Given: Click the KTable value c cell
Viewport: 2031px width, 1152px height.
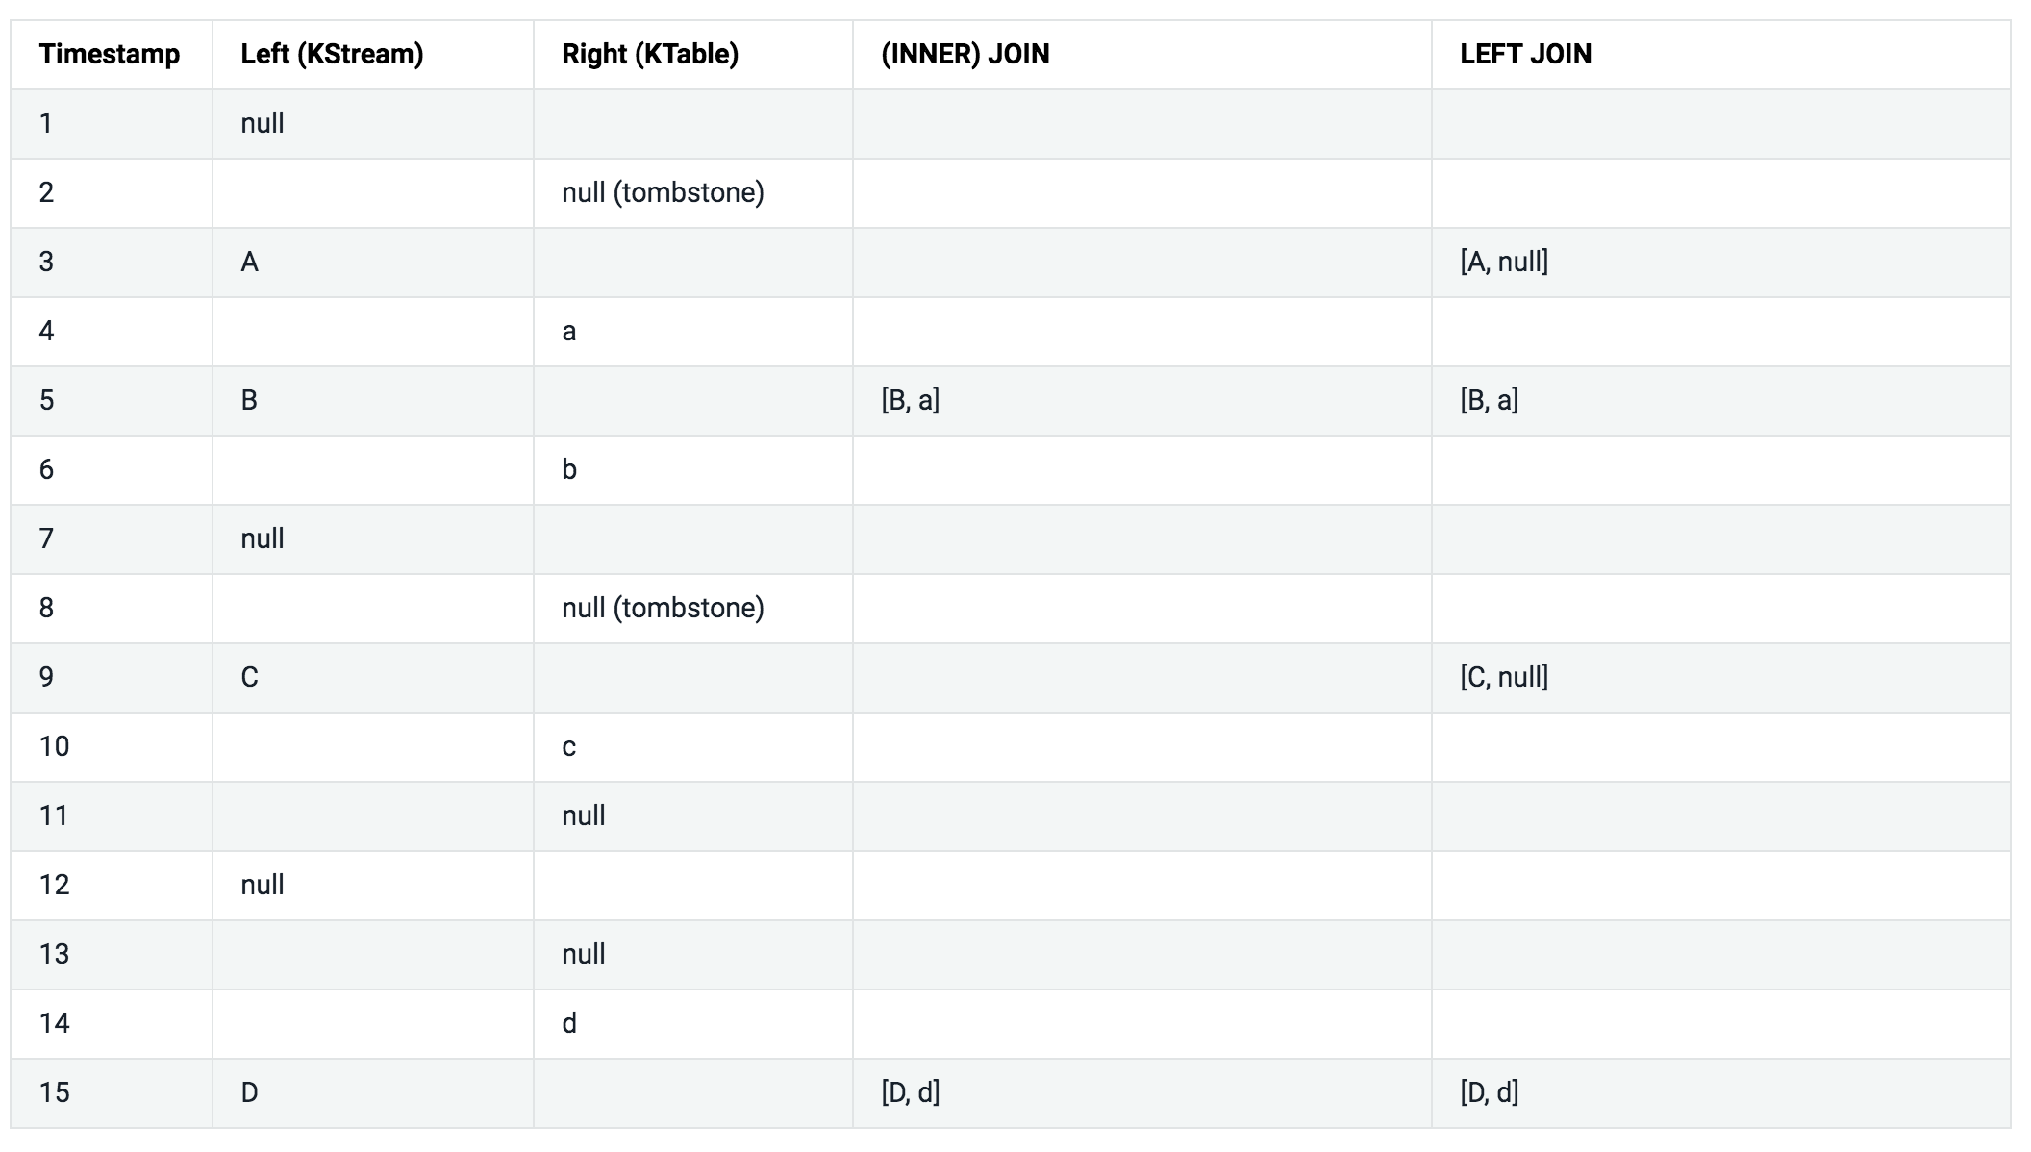Looking at the screenshot, I should [569, 746].
